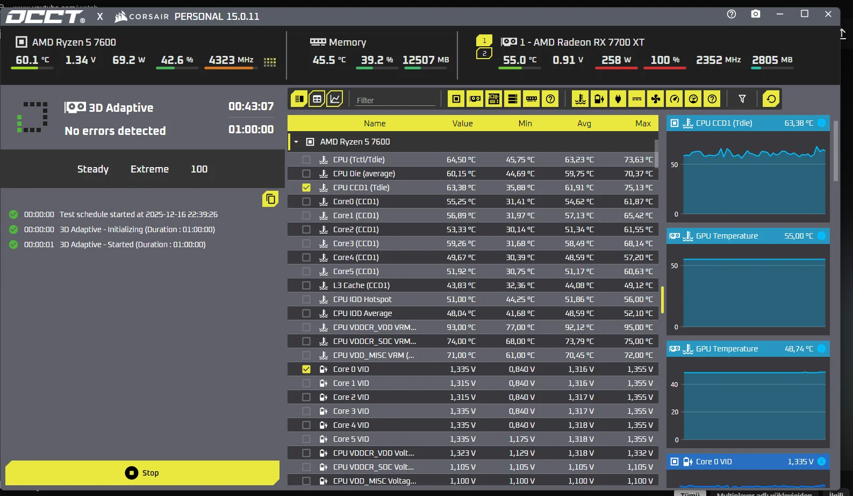Toggle the memory module filter icon
This screenshot has height=496, width=853.
(532, 99)
